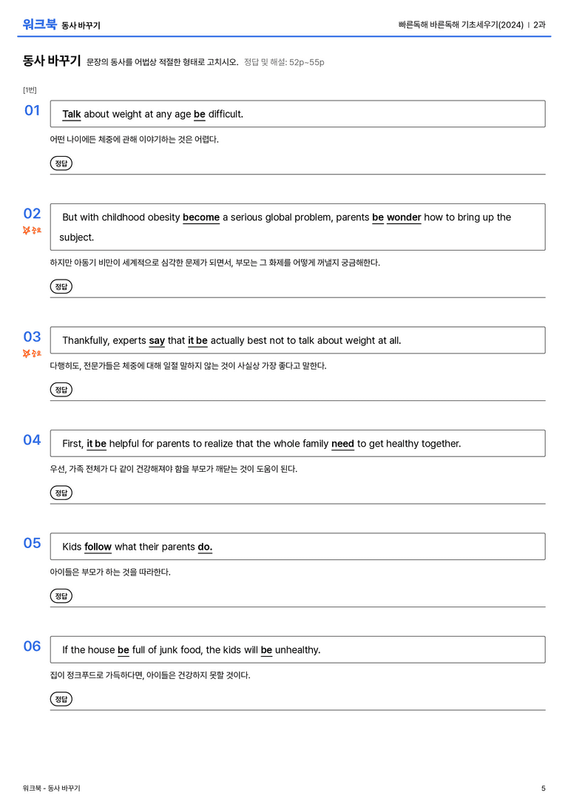The width and height of the screenshot is (568, 804).
Task: Click the 정답 badge under question 03
Action: point(61,390)
